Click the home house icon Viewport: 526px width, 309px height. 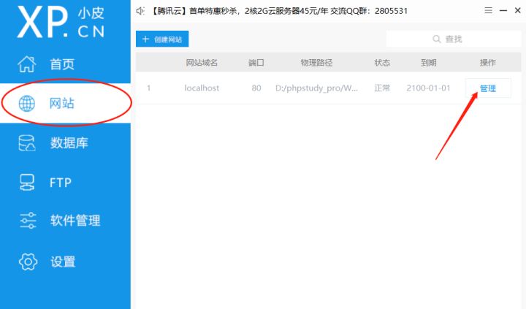[x=27, y=64]
